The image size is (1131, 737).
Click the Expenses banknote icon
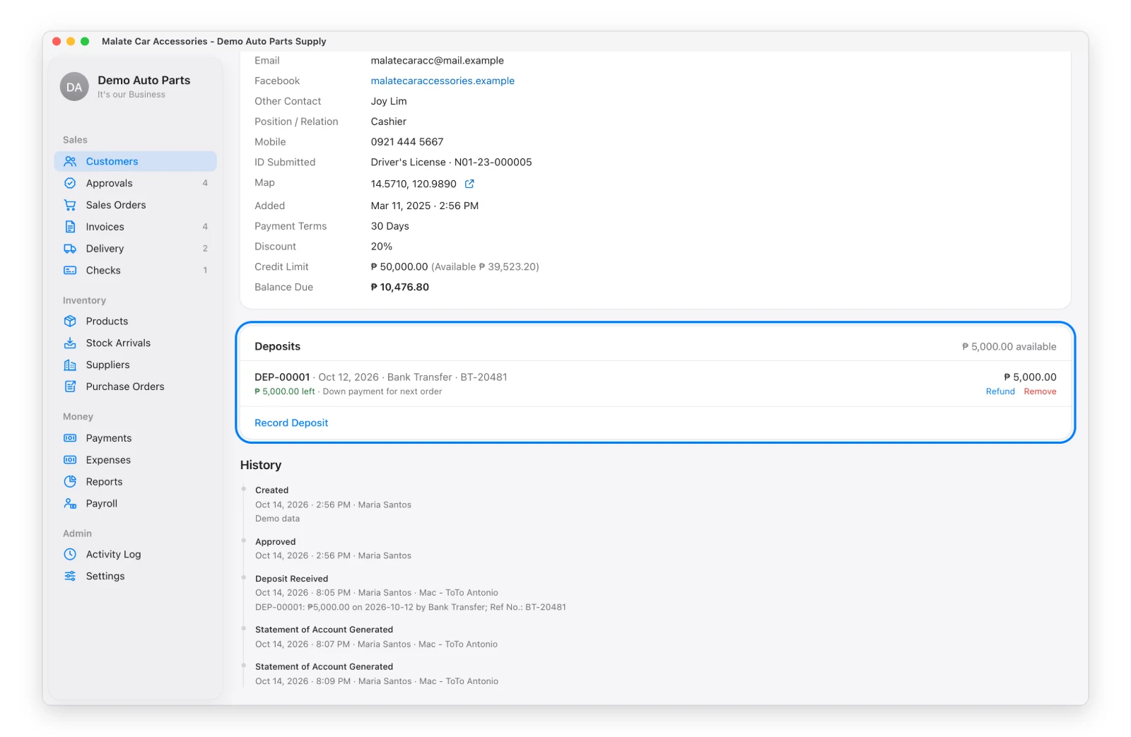click(70, 460)
